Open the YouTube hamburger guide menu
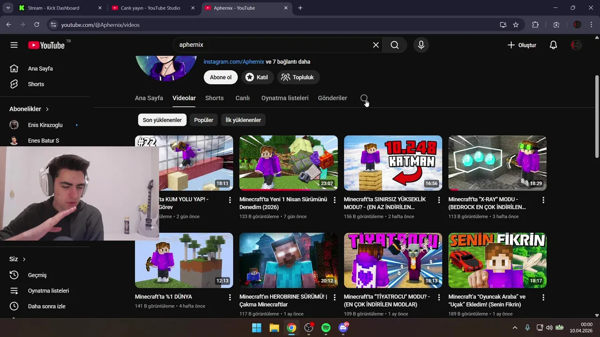Image resolution: width=600 pixels, height=337 pixels. (x=14, y=45)
